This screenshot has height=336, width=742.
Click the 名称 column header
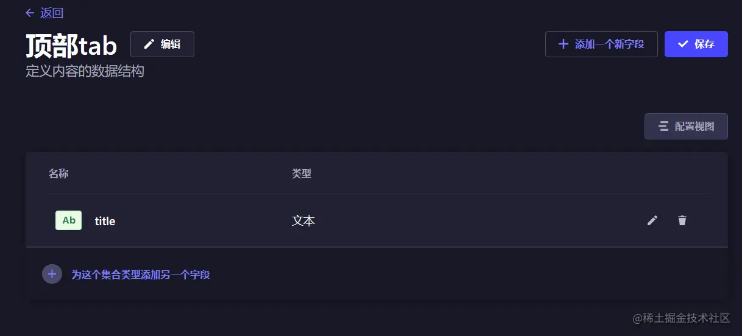coord(58,173)
